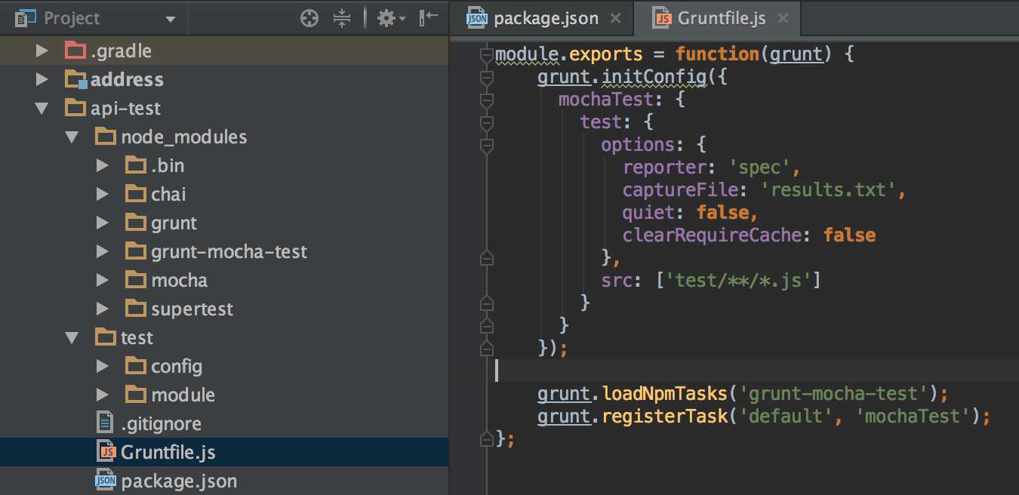Close the Gruntfile.js tab

(783, 18)
